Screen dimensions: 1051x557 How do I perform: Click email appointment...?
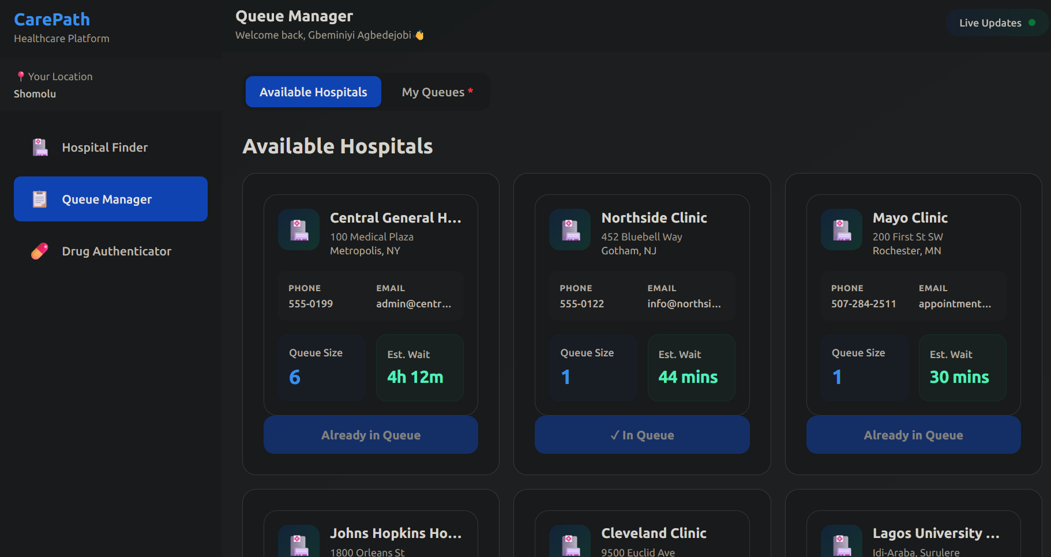coord(955,304)
